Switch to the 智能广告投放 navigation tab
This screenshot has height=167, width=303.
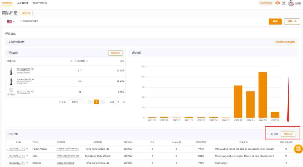point(40,3)
